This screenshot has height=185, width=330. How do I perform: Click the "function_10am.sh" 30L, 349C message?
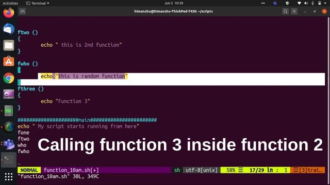58,176
